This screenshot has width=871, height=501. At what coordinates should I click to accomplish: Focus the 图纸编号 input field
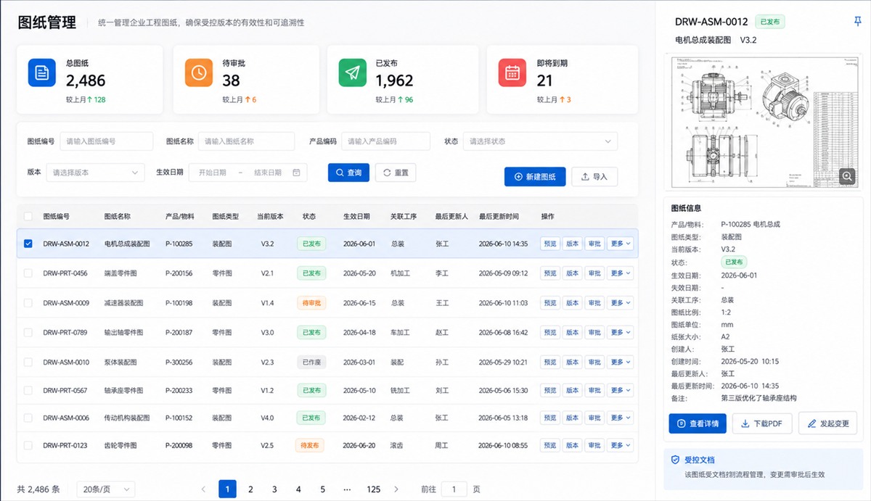pyautogui.click(x=107, y=141)
